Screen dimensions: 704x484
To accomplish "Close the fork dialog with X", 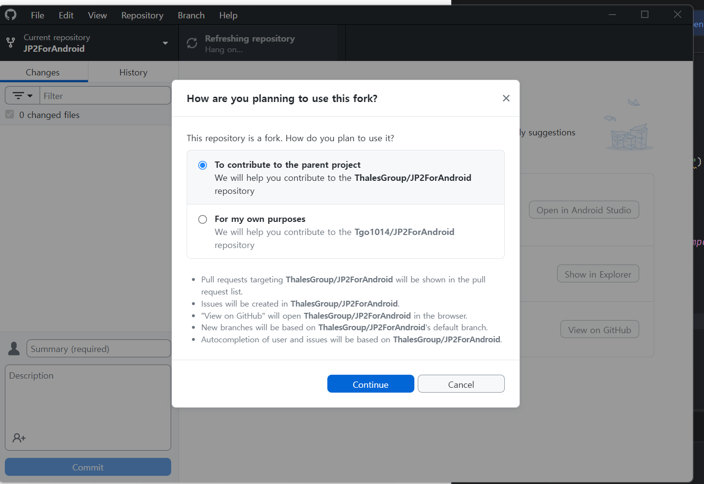I will coord(506,98).
